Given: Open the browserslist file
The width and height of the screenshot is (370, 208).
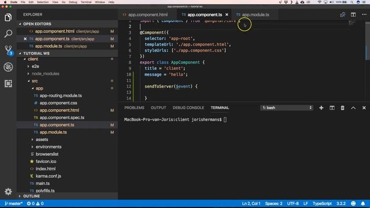Looking at the screenshot, I should [x=47, y=154].
